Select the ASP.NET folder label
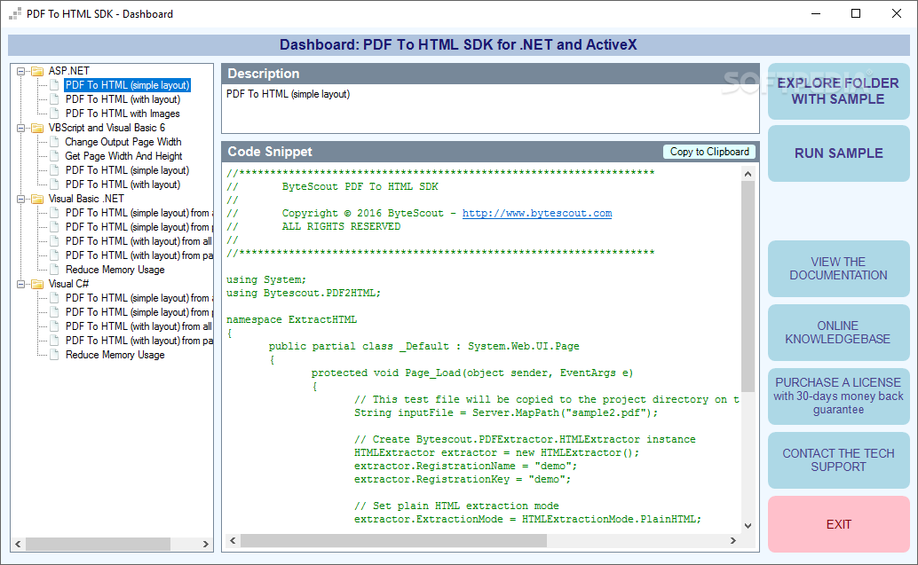 click(69, 71)
